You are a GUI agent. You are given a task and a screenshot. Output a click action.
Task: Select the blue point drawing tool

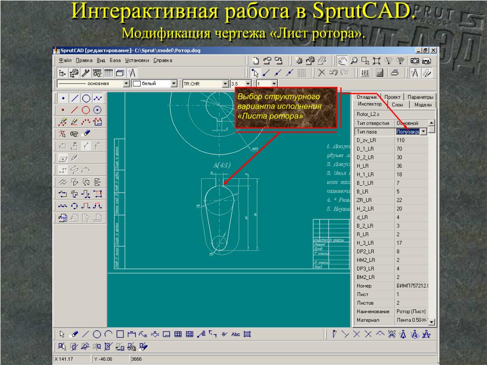[x=63, y=99]
